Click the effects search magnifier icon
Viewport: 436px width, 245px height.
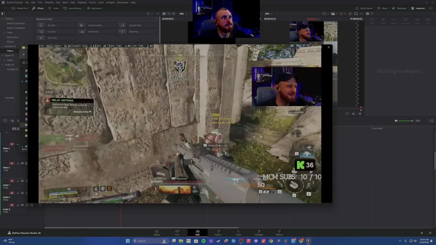[x=148, y=14]
